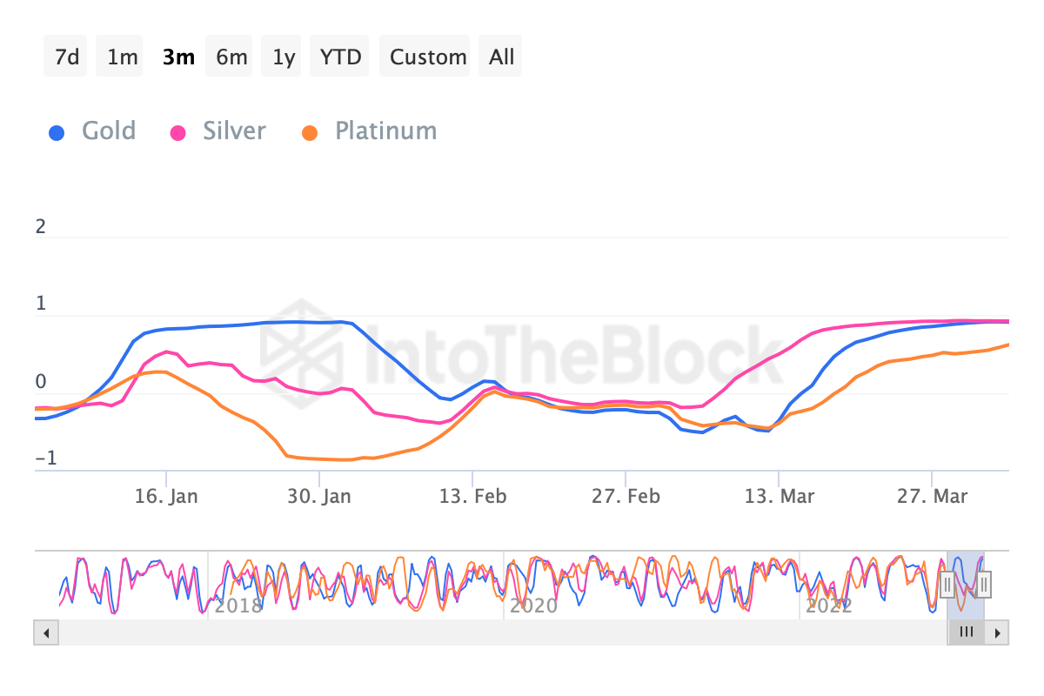Hide the Silver series in the legend
Viewport: 1044px width, 696px height.
point(218,131)
